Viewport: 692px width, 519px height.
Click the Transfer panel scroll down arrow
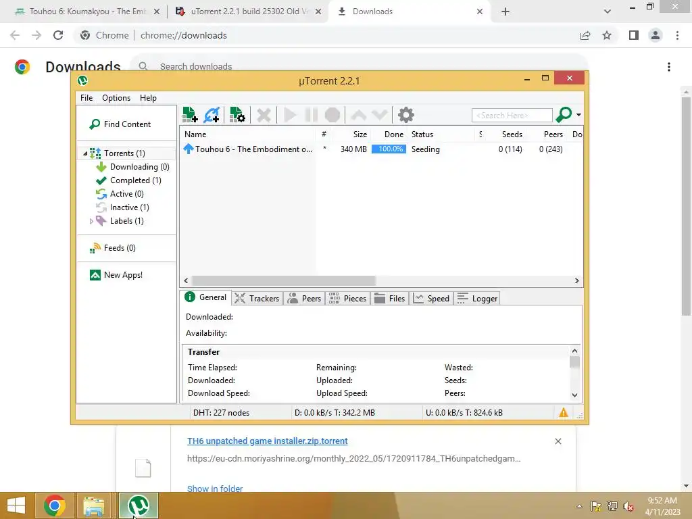[574, 395]
